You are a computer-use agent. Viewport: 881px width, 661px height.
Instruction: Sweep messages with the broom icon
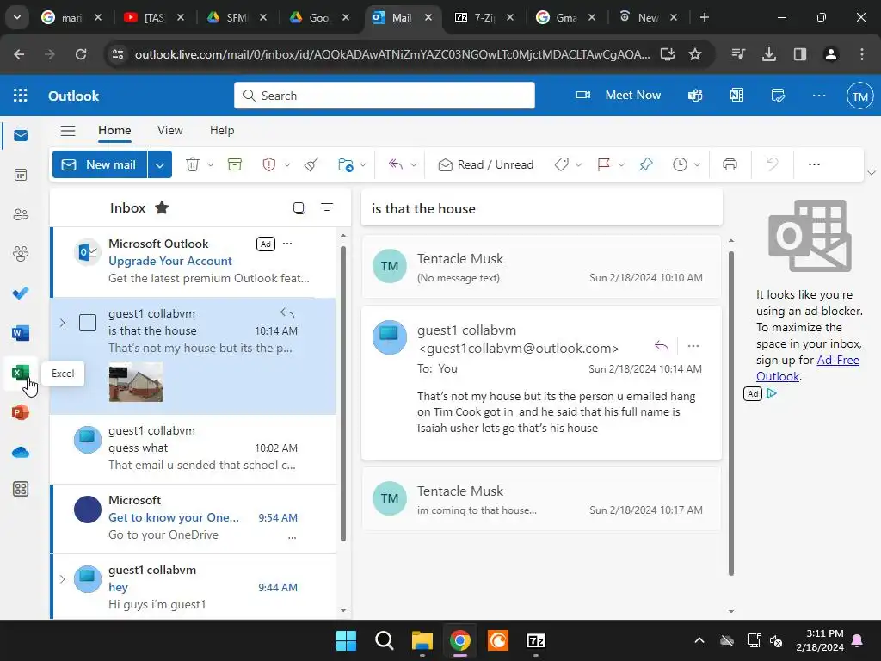311,164
